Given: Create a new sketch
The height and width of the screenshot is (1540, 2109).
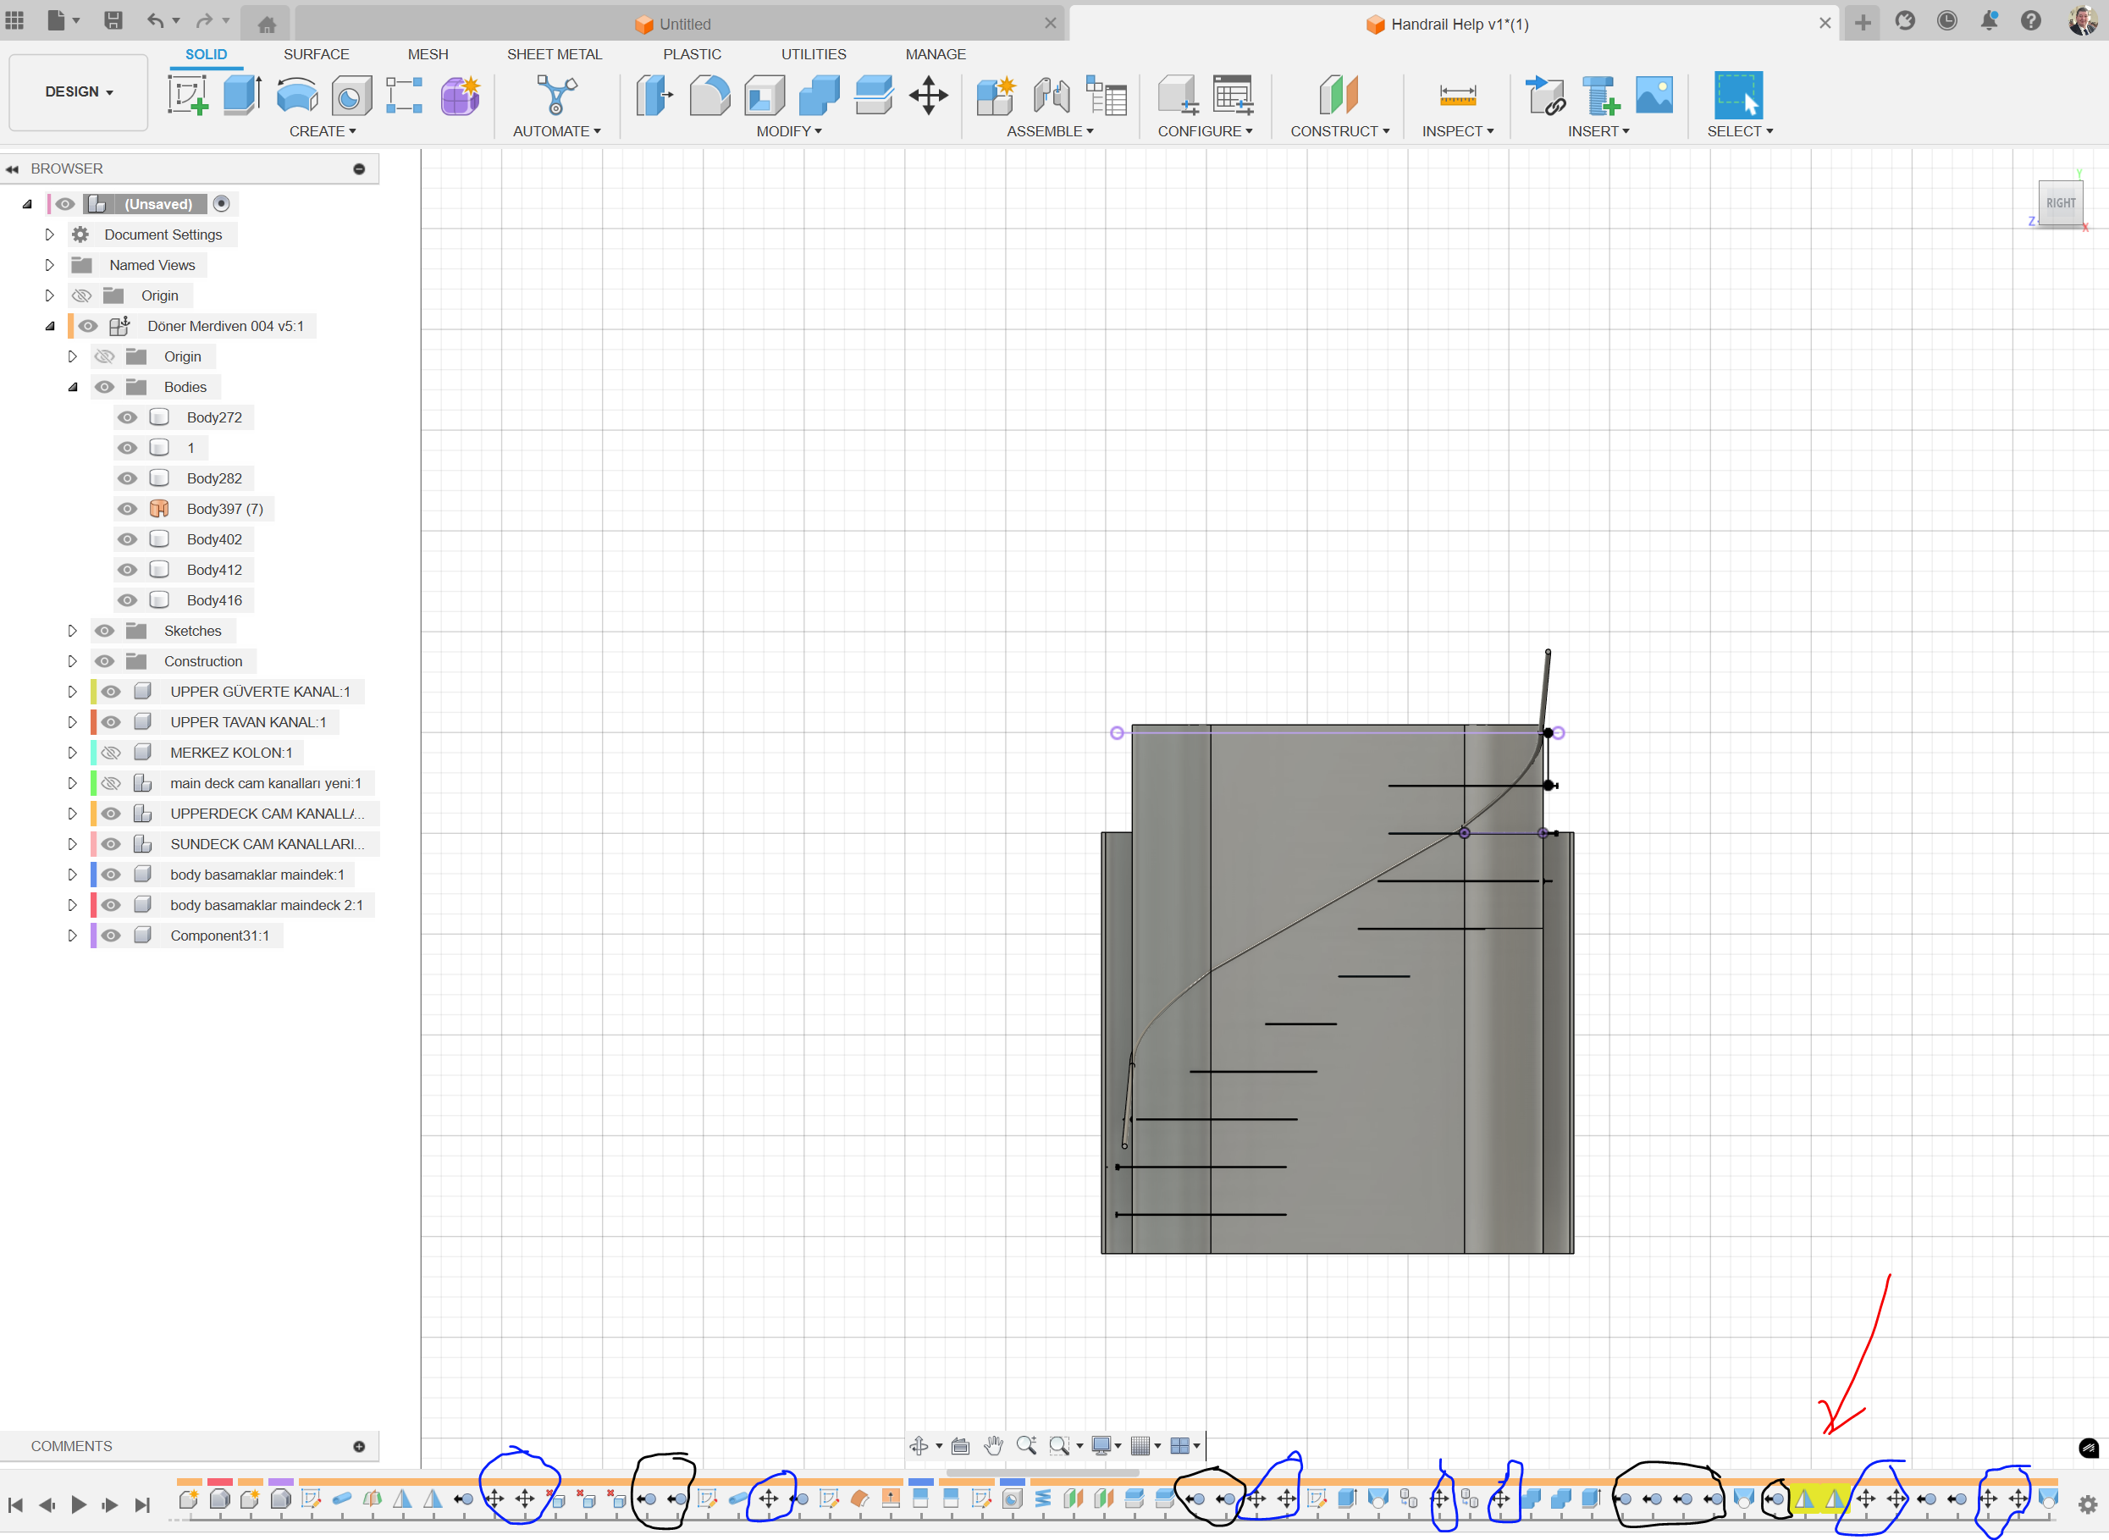Looking at the screenshot, I should coord(187,95).
